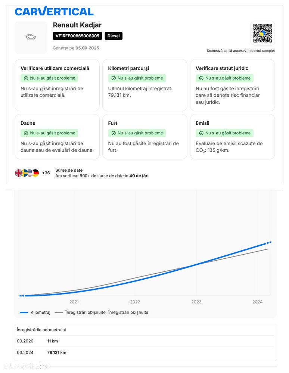Open the Verificare statut juridic card
This screenshot has width=289, height=373.
[x=232, y=85]
